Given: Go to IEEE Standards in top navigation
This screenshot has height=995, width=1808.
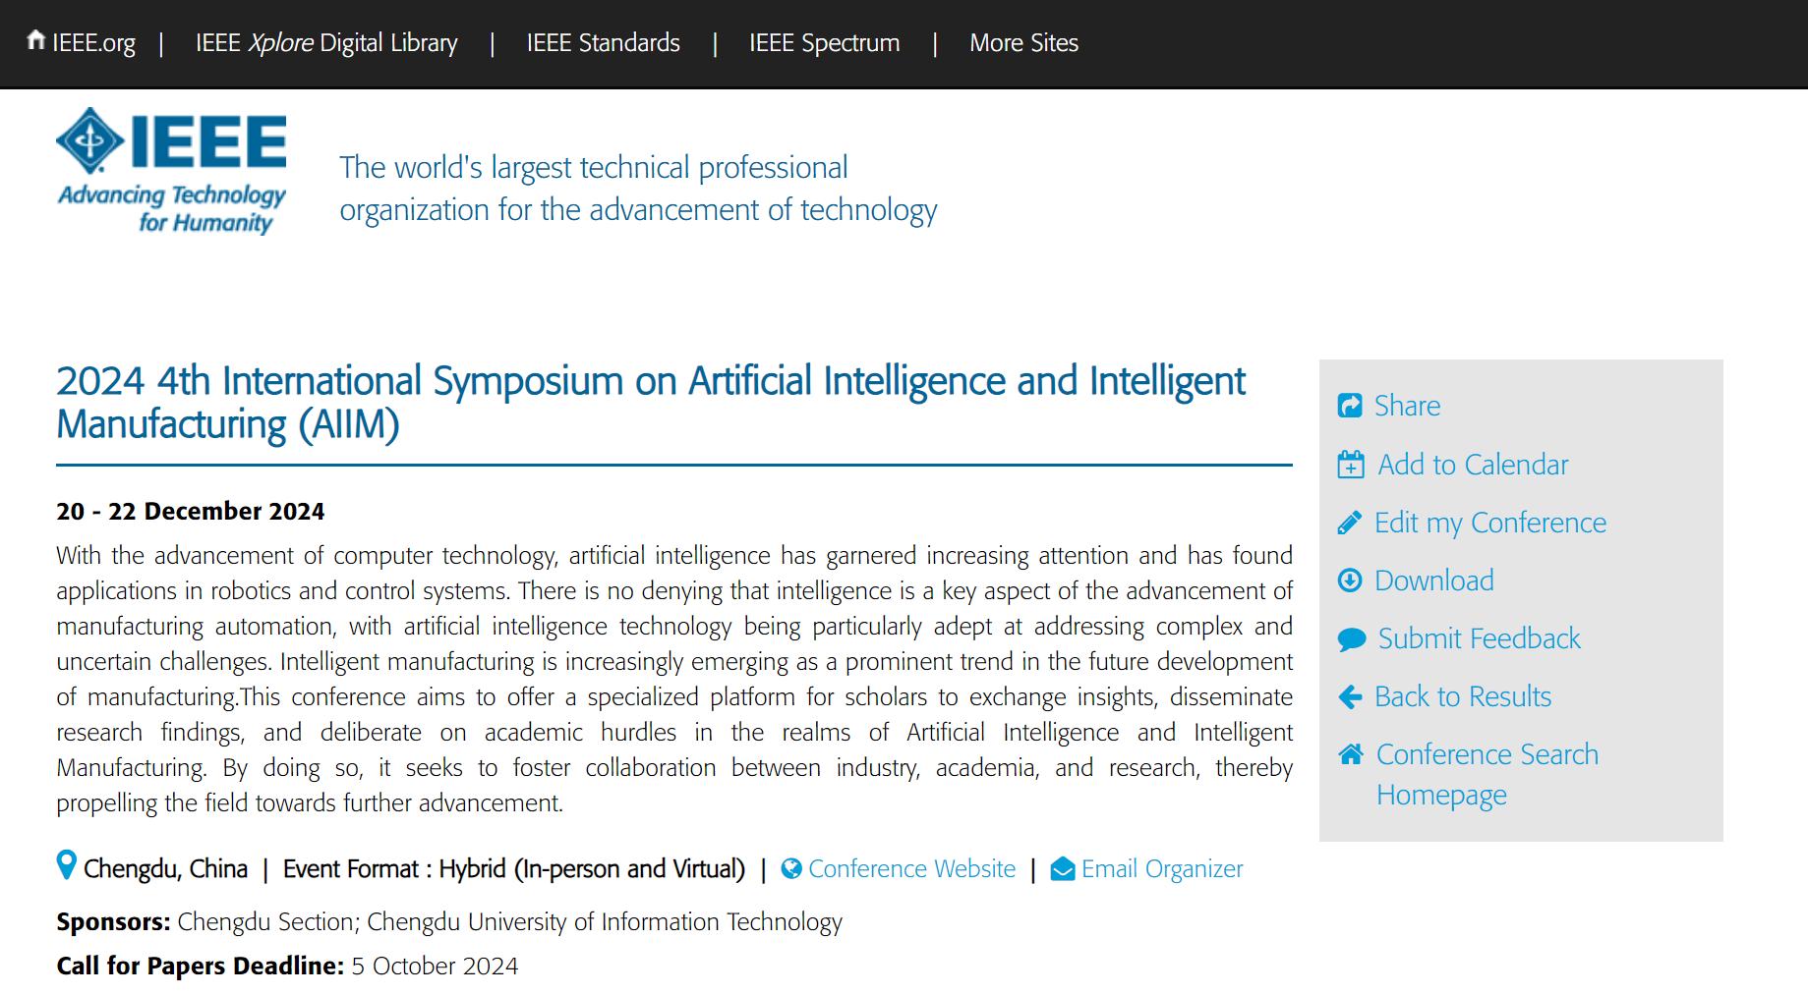Looking at the screenshot, I should (x=604, y=43).
